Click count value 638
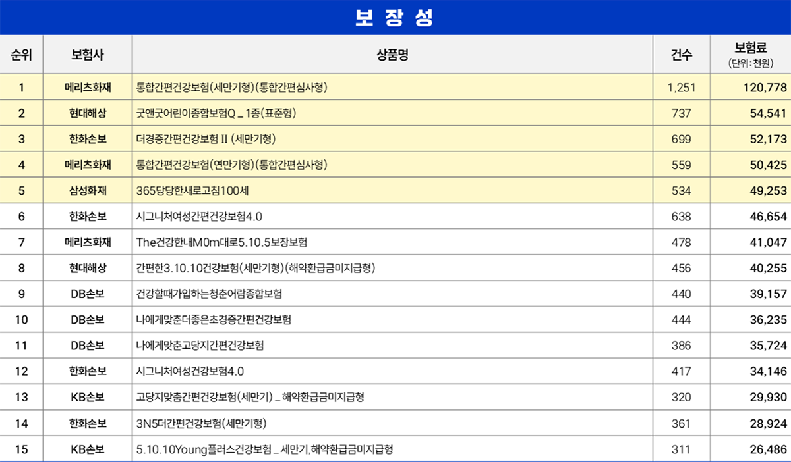This screenshot has width=791, height=462. point(681,217)
